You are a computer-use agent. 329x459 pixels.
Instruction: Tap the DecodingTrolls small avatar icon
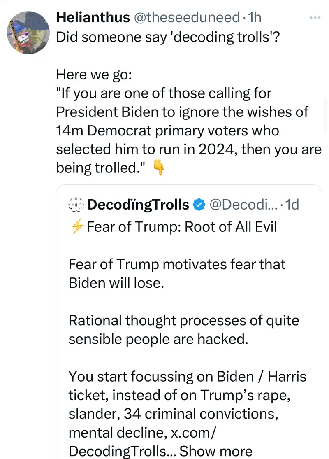pyautogui.click(x=76, y=205)
